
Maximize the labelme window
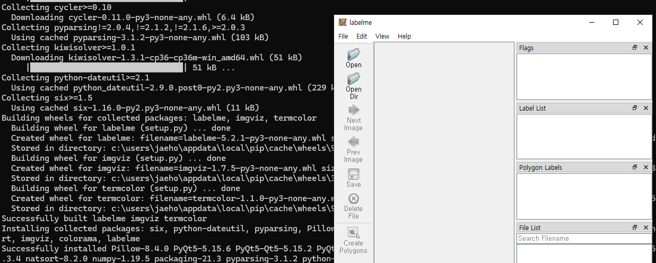[x=616, y=22]
